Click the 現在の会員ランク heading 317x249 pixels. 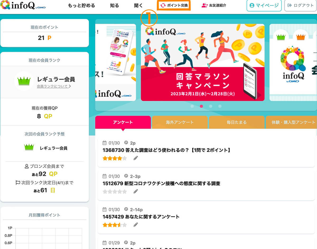[44, 60]
